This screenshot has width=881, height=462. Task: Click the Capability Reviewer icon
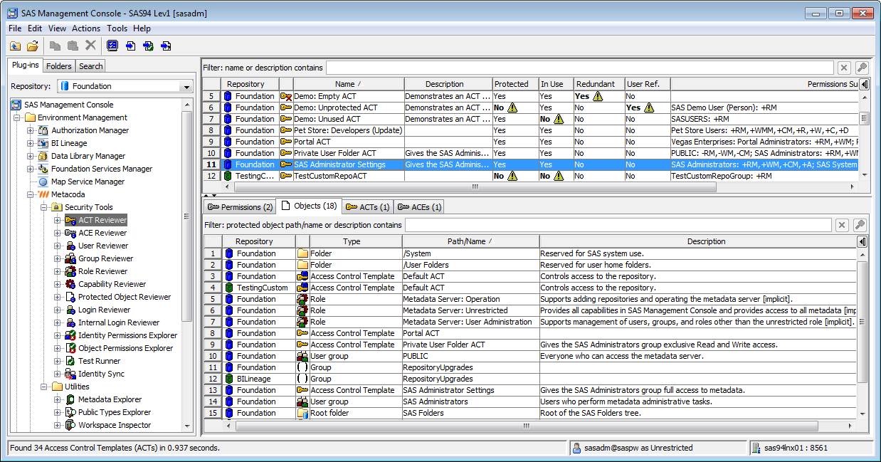pyautogui.click(x=70, y=284)
